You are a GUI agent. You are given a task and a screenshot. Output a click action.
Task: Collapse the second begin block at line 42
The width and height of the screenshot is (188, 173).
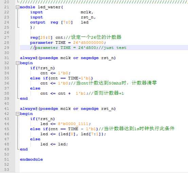pyautogui.click(x=18, y=114)
